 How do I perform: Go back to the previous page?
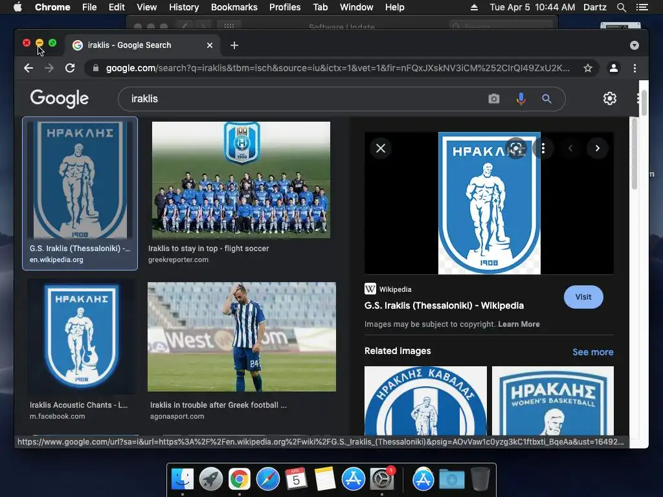point(28,68)
